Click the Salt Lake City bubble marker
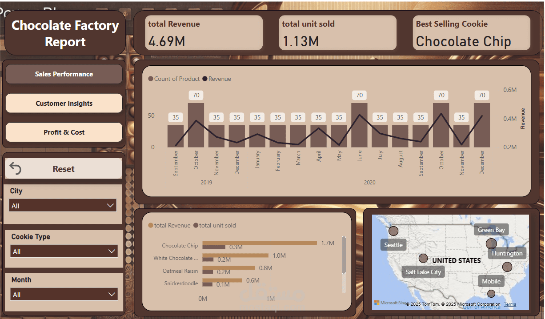The image size is (545, 319). click(x=423, y=258)
